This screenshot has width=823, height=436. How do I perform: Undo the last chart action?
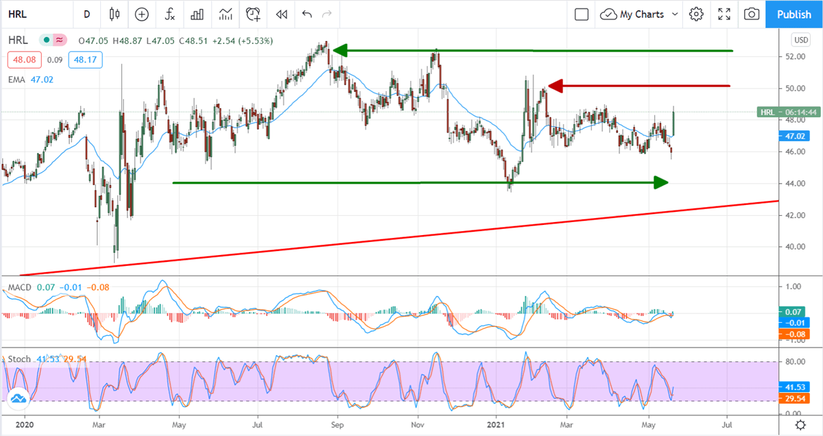(x=307, y=14)
